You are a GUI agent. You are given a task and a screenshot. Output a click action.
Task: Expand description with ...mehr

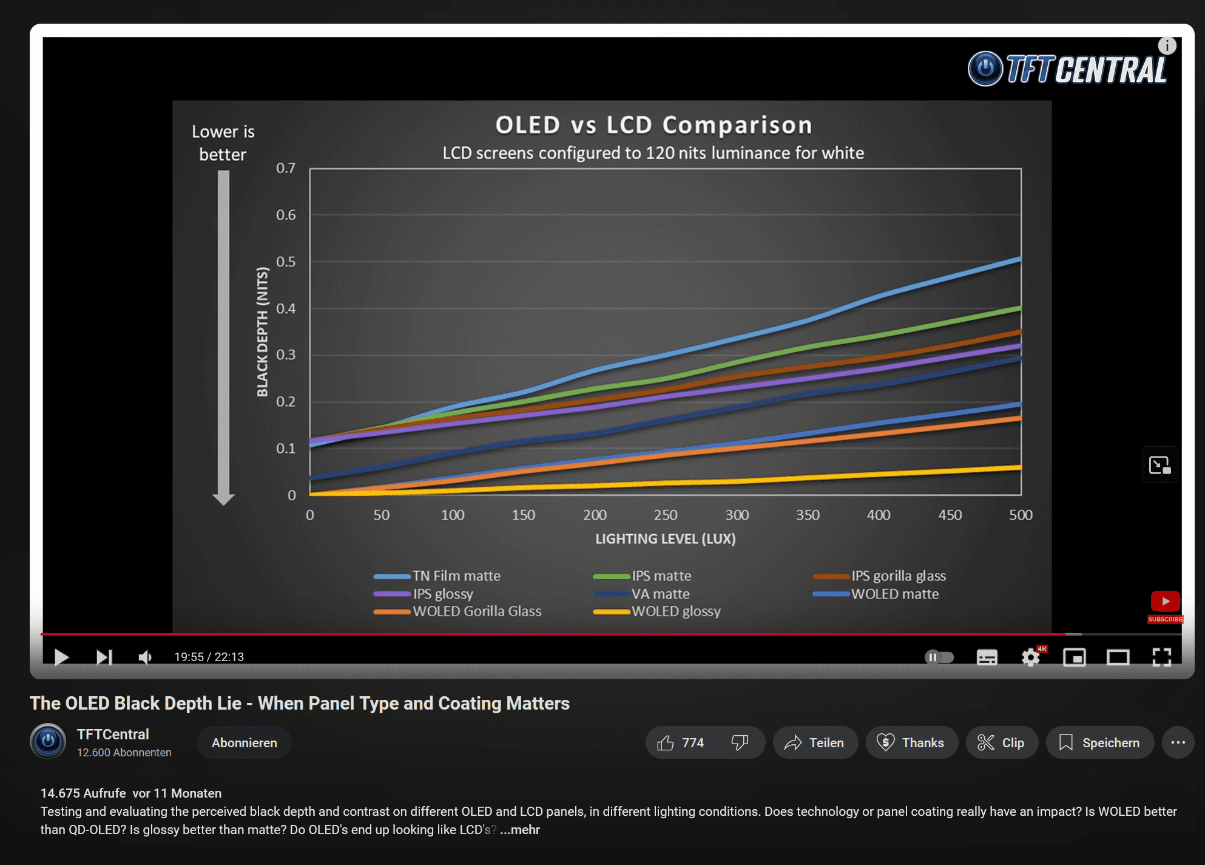520,830
